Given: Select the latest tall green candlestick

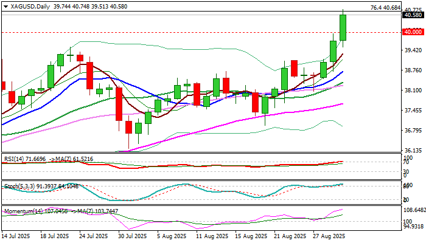Looking at the screenshot, I should (x=343, y=27).
